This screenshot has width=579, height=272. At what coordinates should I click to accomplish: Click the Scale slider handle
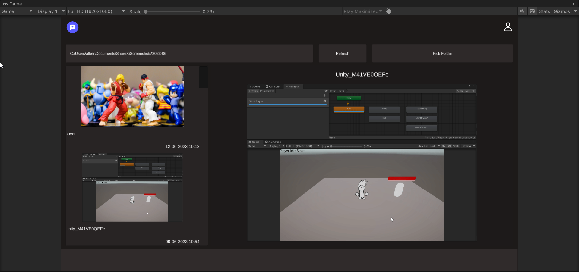pyautogui.click(x=146, y=11)
